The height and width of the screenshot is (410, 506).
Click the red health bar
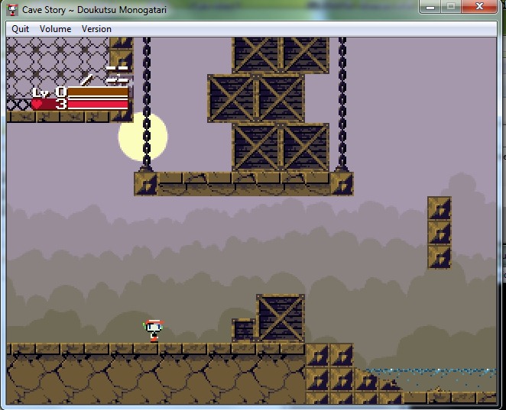[98, 104]
